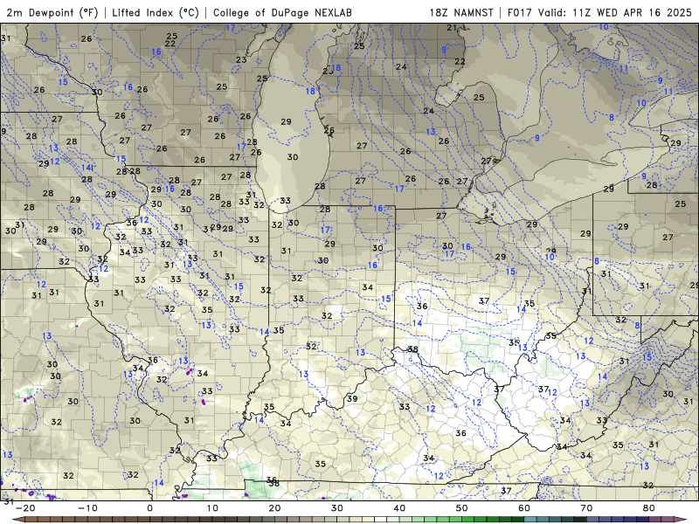Click the 'F017 Valid: 11Z WED APR 16 2025' text
This screenshot has width=699, height=524.
point(599,12)
